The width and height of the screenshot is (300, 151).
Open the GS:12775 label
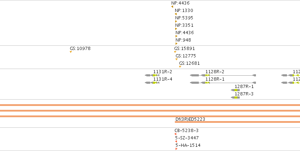[186, 56]
